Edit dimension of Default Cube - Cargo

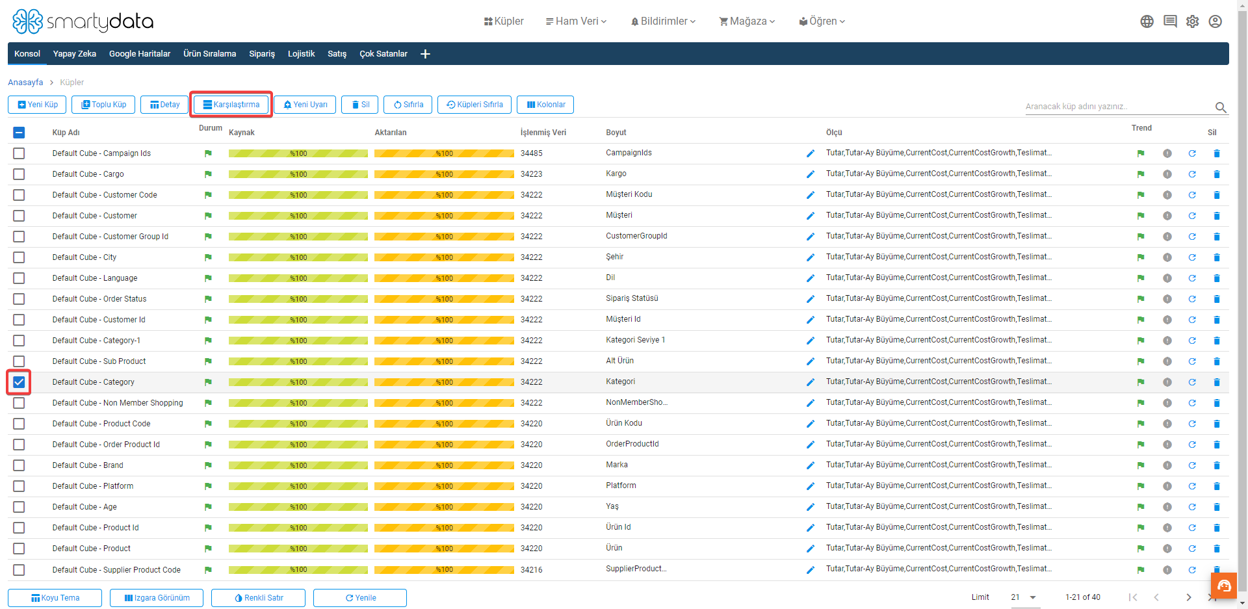pos(811,174)
